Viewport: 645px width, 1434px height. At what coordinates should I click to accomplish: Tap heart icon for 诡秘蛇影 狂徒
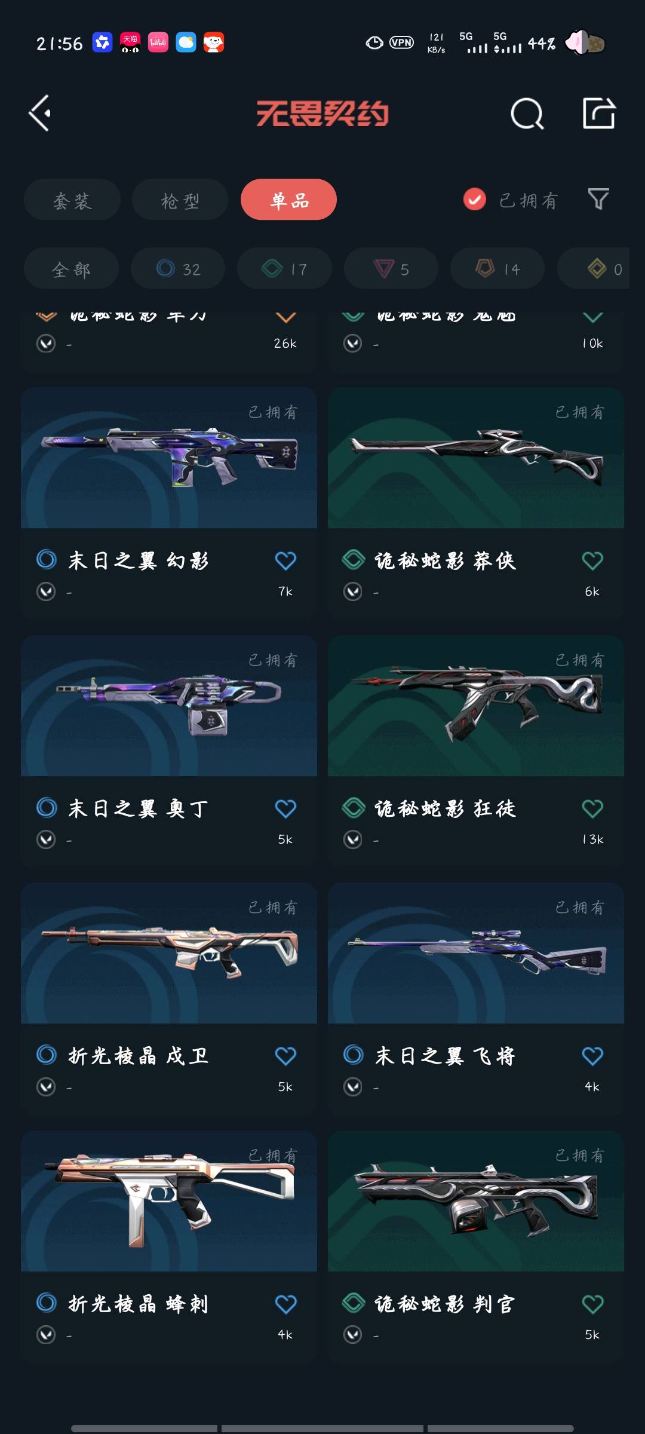pyautogui.click(x=592, y=808)
